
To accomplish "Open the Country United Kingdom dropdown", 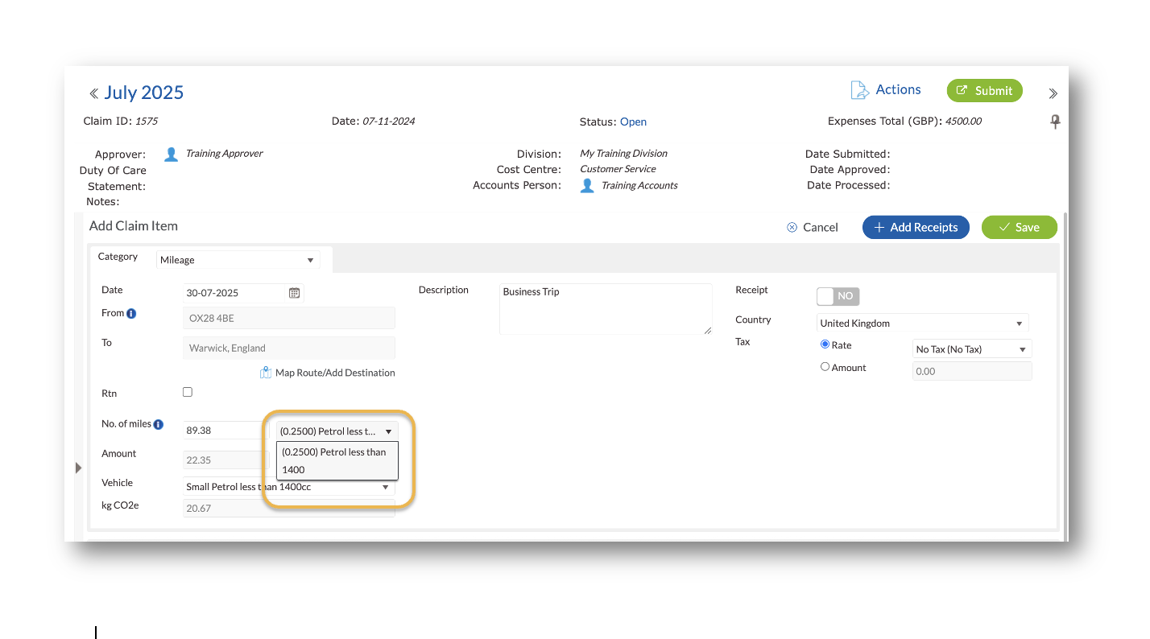I will point(923,324).
